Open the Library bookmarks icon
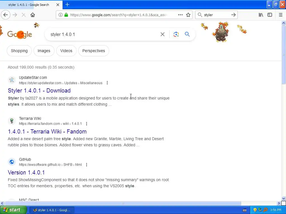286x214 pixels. 261,15
